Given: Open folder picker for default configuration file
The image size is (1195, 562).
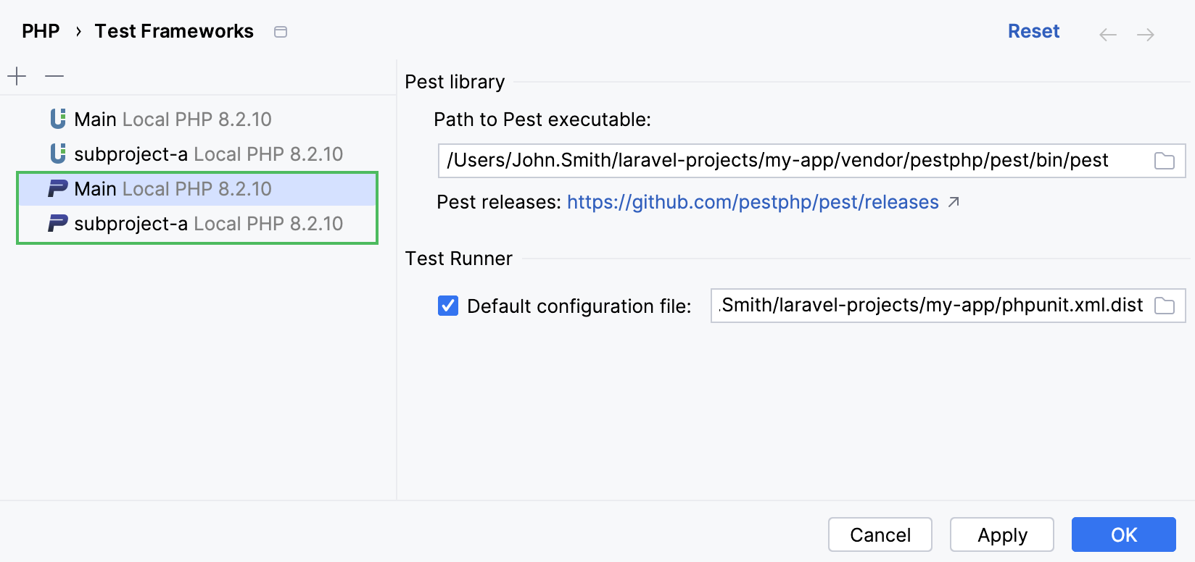Looking at the screenshot, I should (1165, 306).
